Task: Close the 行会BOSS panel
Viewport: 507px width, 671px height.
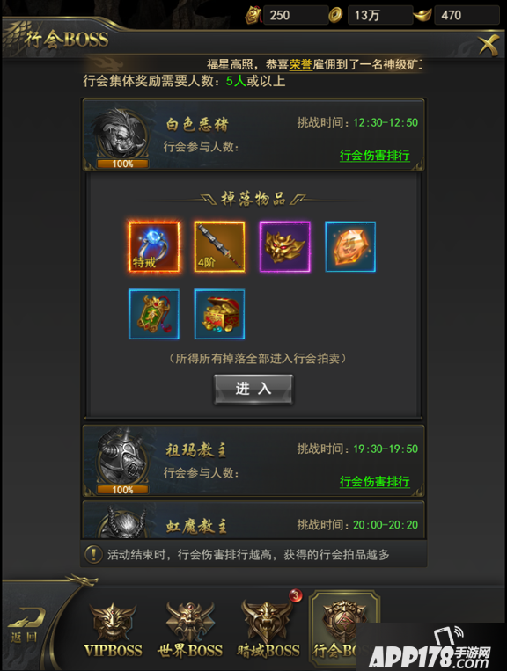Action: point(489,45)
